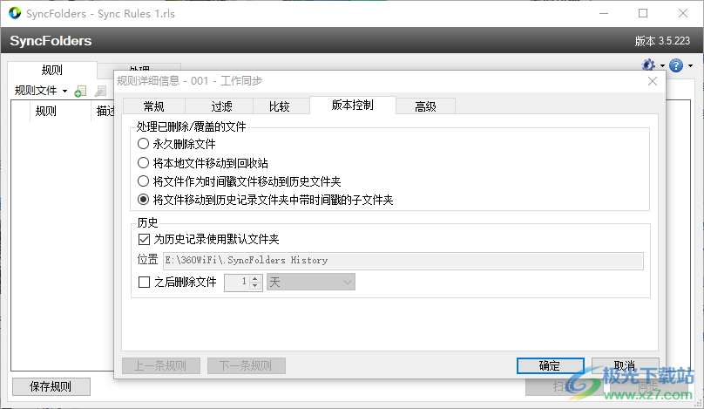Click the SyncFolders app logo in title bar
Screen dimensions: 704x409
tap(15, 13)
